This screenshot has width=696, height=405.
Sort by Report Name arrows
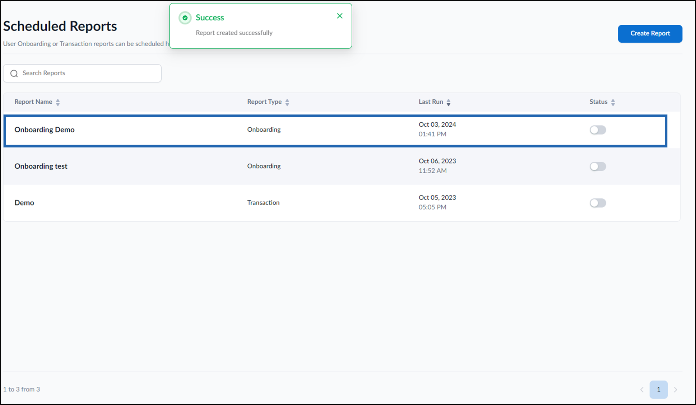click(58, 102)
